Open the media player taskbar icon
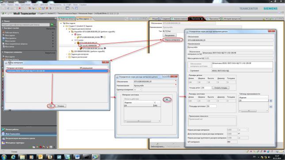The width and height of the screenshot is (285, 160). pyautogui.click(x=31, y=157)
